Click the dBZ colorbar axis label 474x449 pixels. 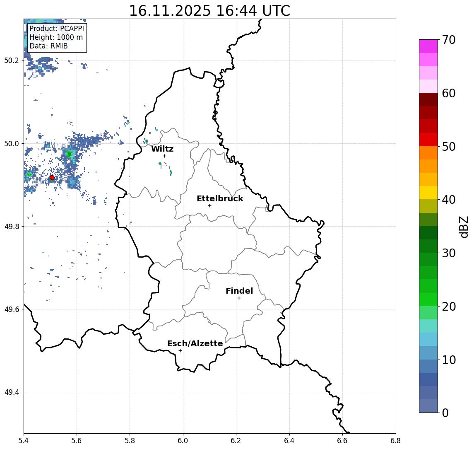click(x=463, y=227)
